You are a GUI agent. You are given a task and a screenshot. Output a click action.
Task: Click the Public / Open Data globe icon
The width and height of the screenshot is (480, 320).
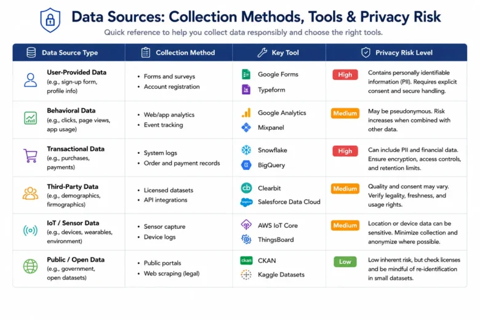tap(30, 266)
